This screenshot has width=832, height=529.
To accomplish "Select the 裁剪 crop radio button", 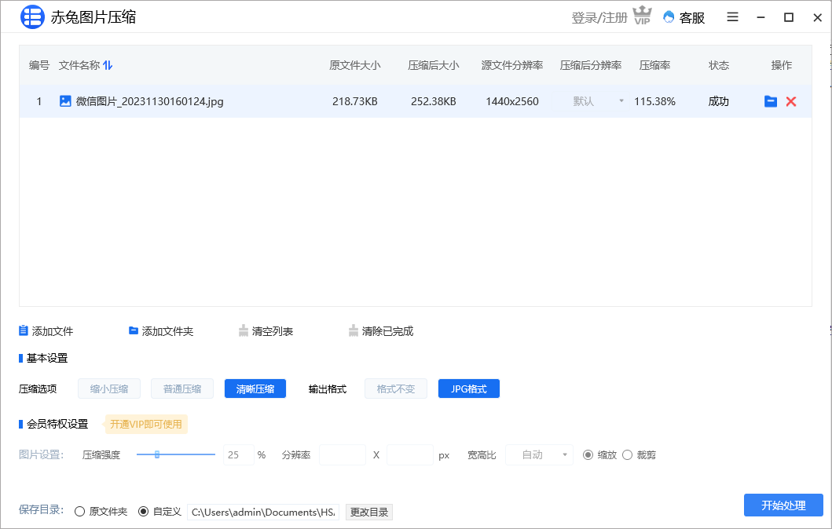I will click(627, 454).
